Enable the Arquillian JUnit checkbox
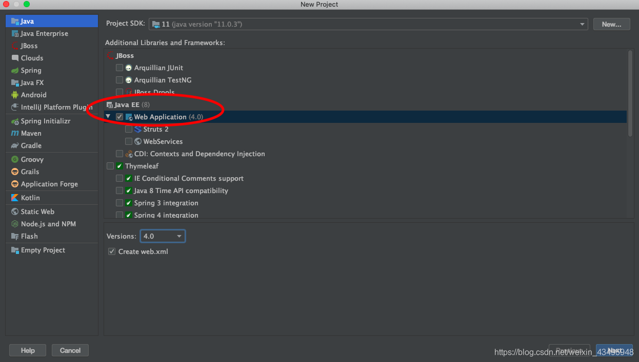Viewport: 639px width, 362px height. tap(119, 68)
